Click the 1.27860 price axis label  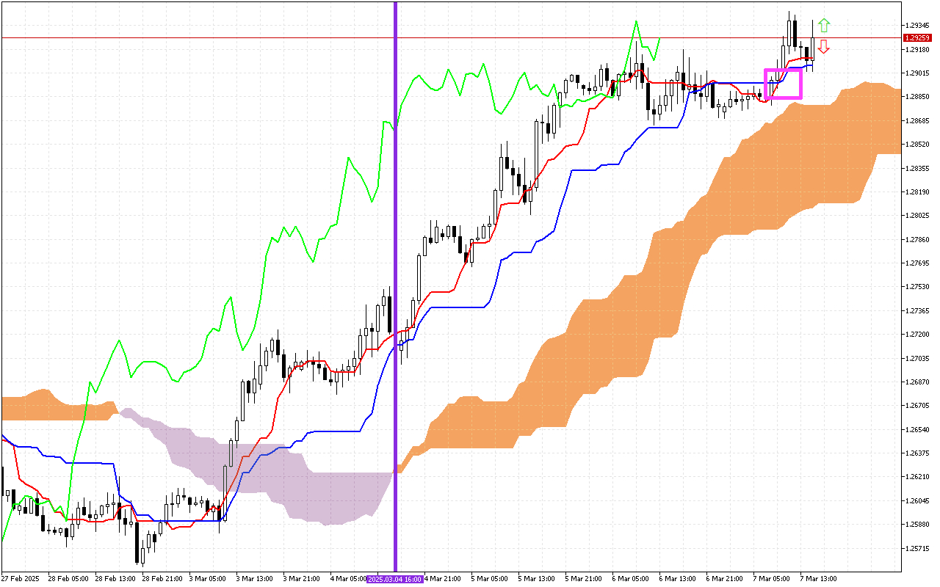[x=919, y=240]
